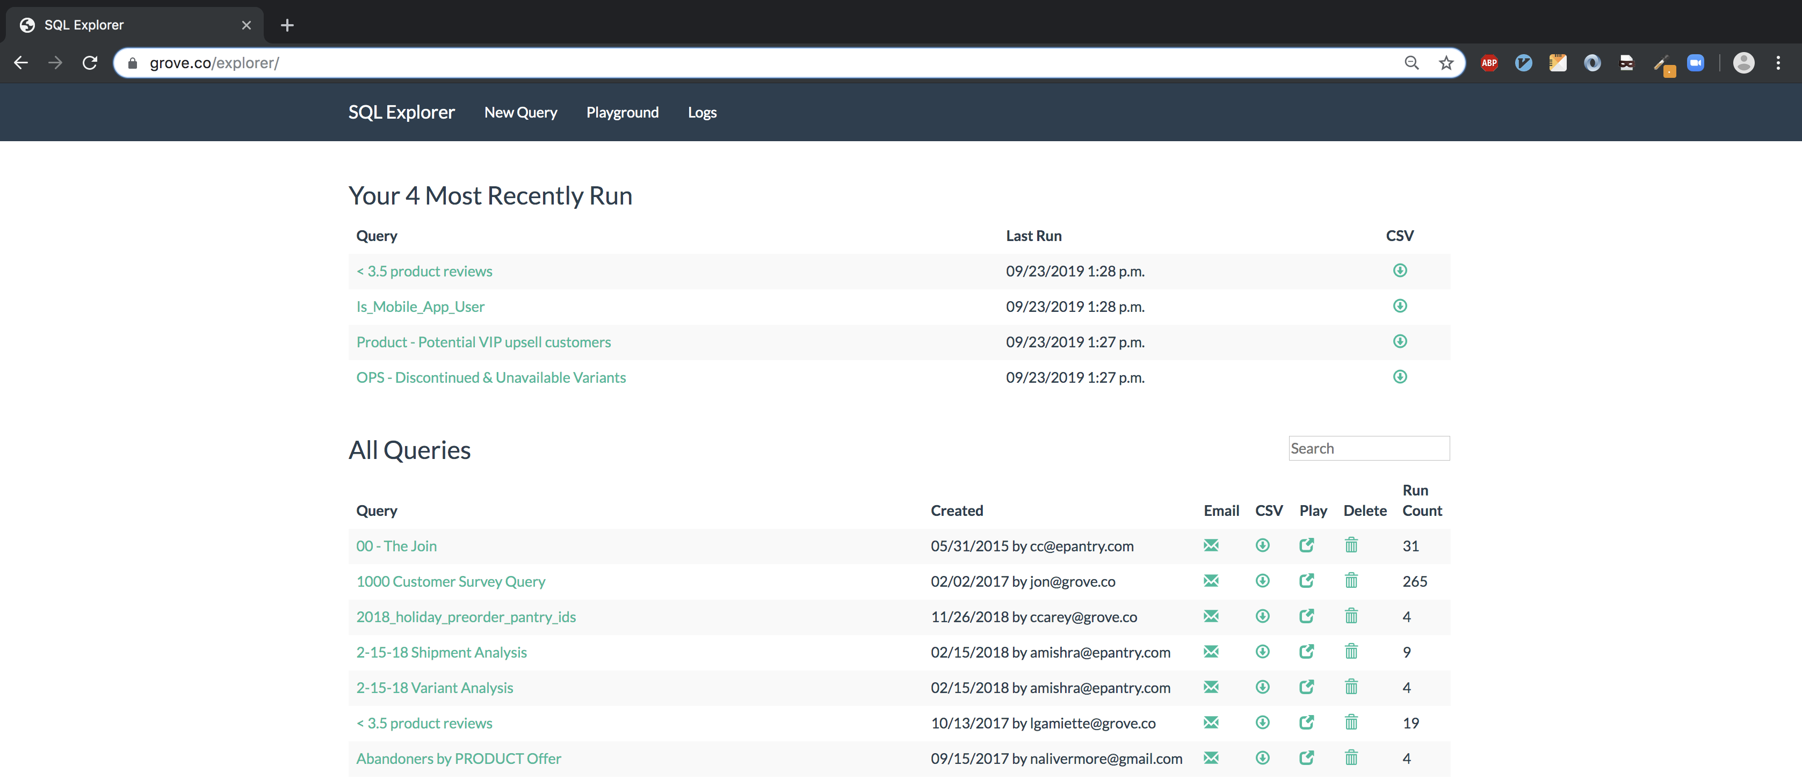1802x780 pixels.
Task: Open the 1000 Customer Survey Query link
Action: point(451,581)
